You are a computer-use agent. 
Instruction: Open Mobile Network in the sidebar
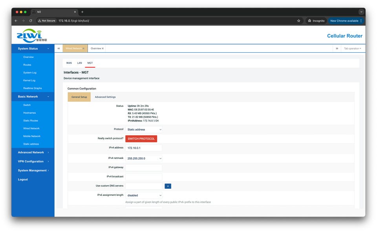tap(32, 136)
